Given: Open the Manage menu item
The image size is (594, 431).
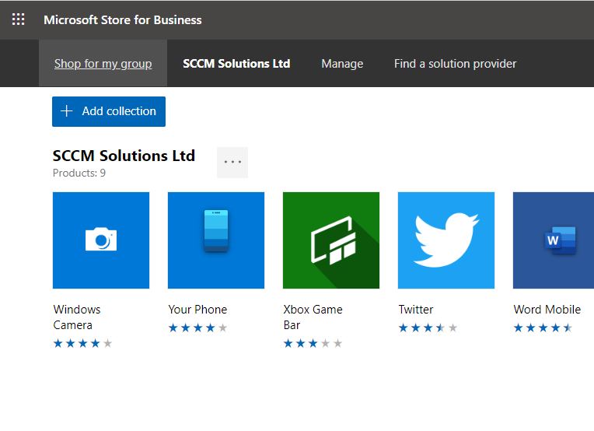Looking at the screenshot, I should pyautogui.click(x=342, y=64).
